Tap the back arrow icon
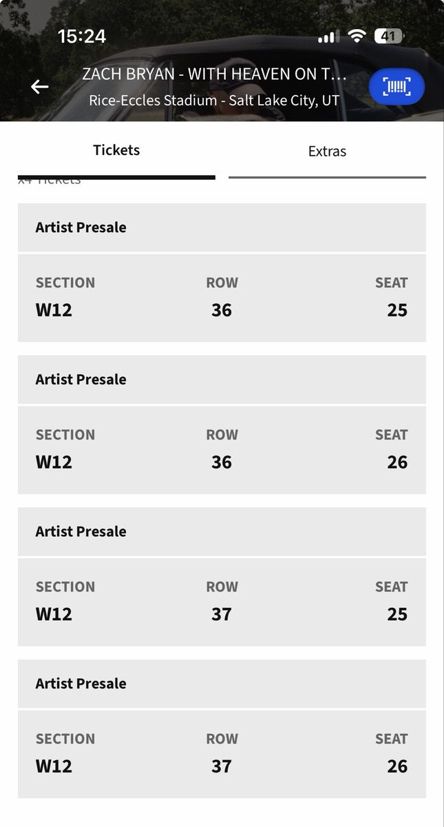The height and width of the screenshot is (827, 444). (x=39, y=87)
